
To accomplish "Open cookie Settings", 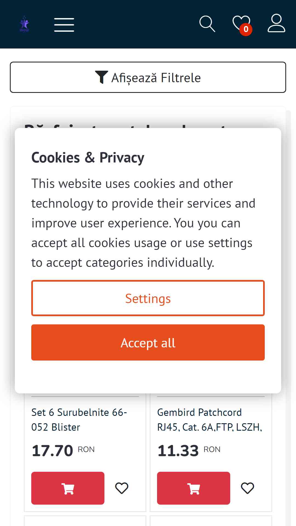I will pos(148,298).
